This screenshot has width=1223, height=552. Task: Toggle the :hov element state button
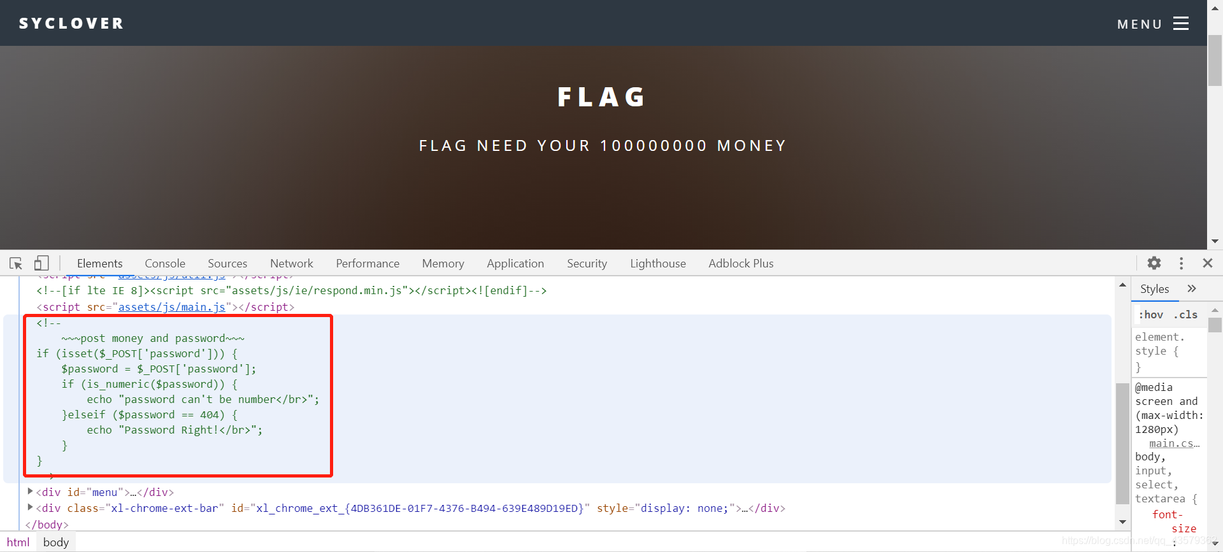point(1151,315)
